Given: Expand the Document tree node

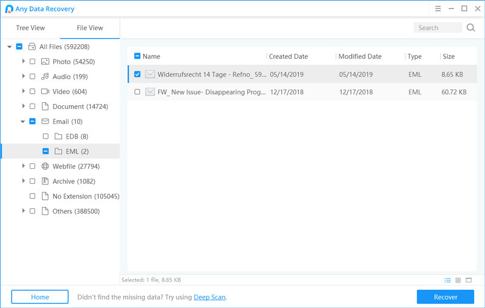Looking at the screenshot, I should click(23, 106).
